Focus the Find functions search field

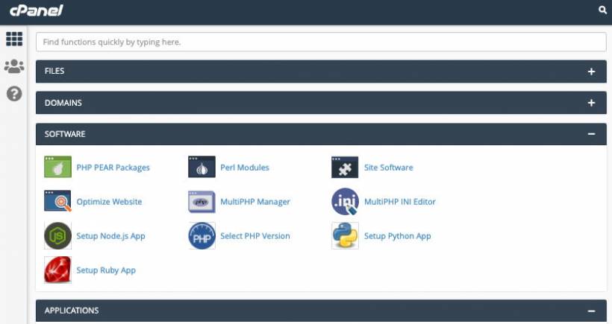tap(320, 42)
